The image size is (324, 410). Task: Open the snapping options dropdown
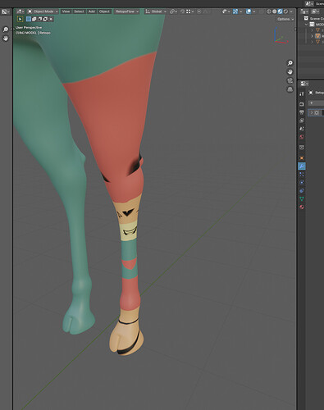click(x=189, y=11)
